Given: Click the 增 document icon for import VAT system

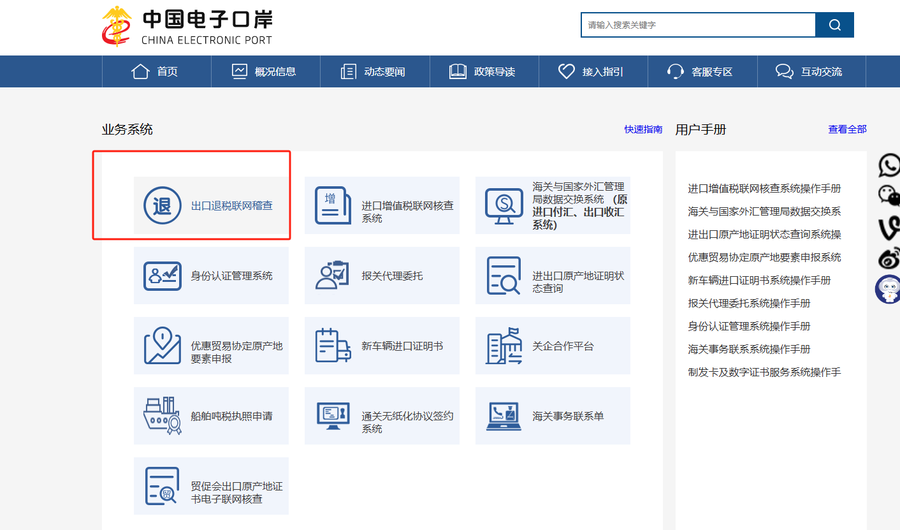Looking at the screenshot, I should click(x=333, y=205).
